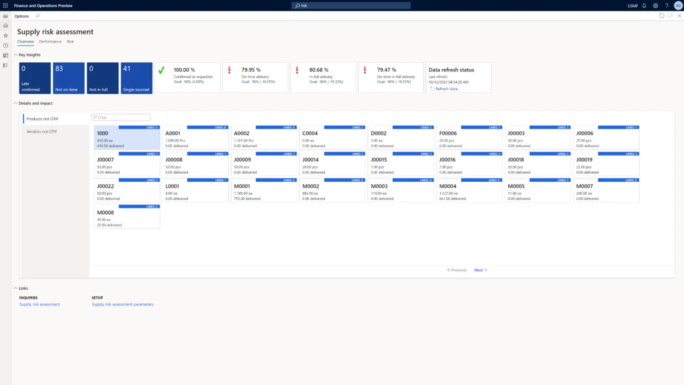
Task: Expand the navigation pane hamburger menu
Action: tap(5, 16)
